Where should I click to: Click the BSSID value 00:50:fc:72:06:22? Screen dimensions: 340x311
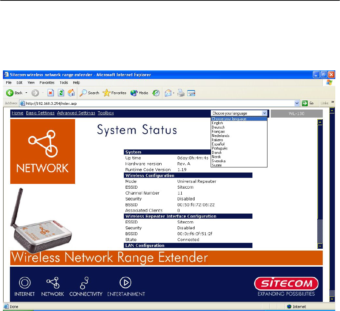196,205
